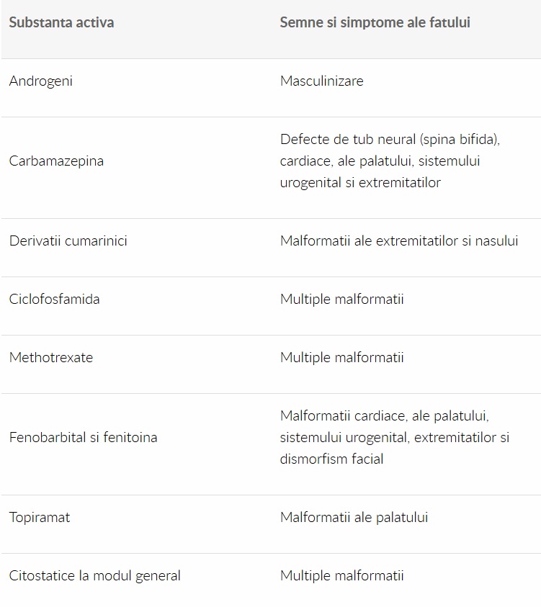
Task: Select the 'Topiramat' substance cell
Action: (x=40, y=517)
